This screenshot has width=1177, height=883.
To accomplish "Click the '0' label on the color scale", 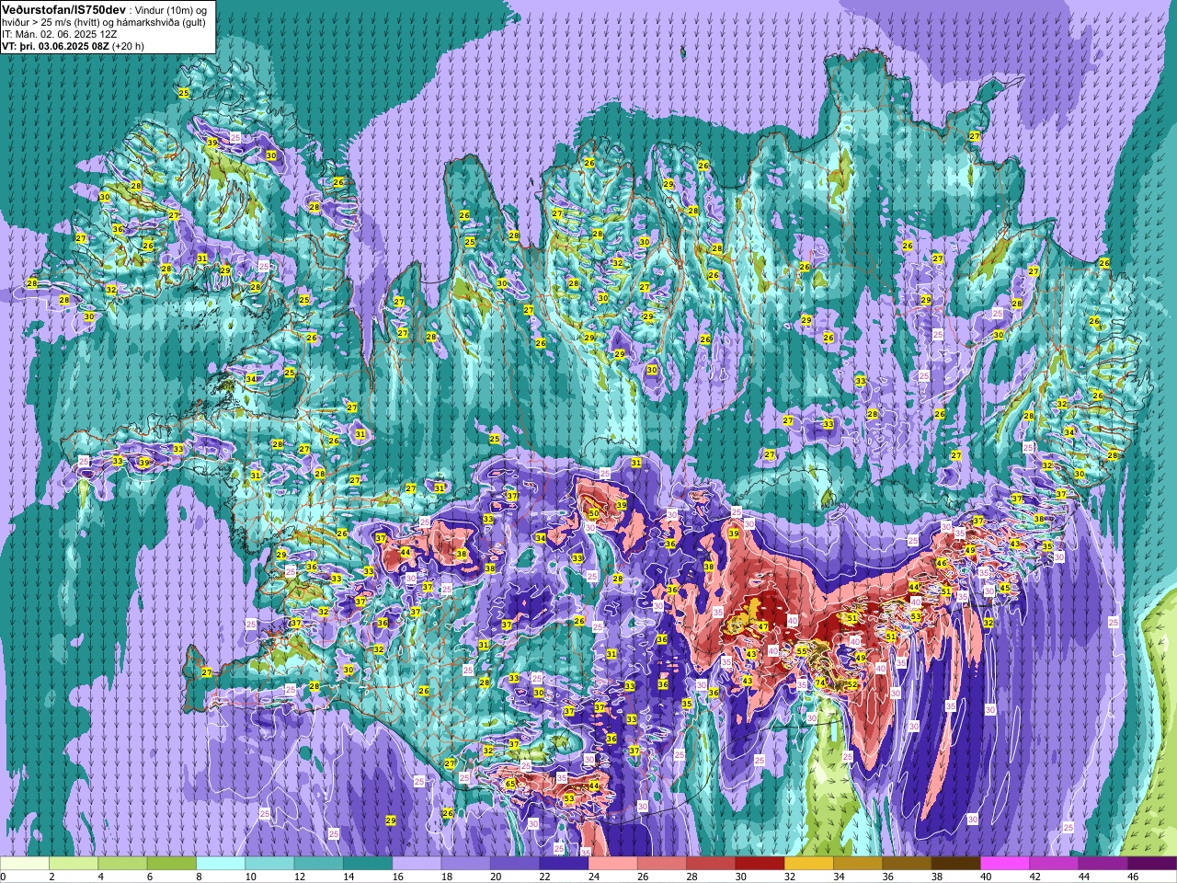I will [3, 877].
